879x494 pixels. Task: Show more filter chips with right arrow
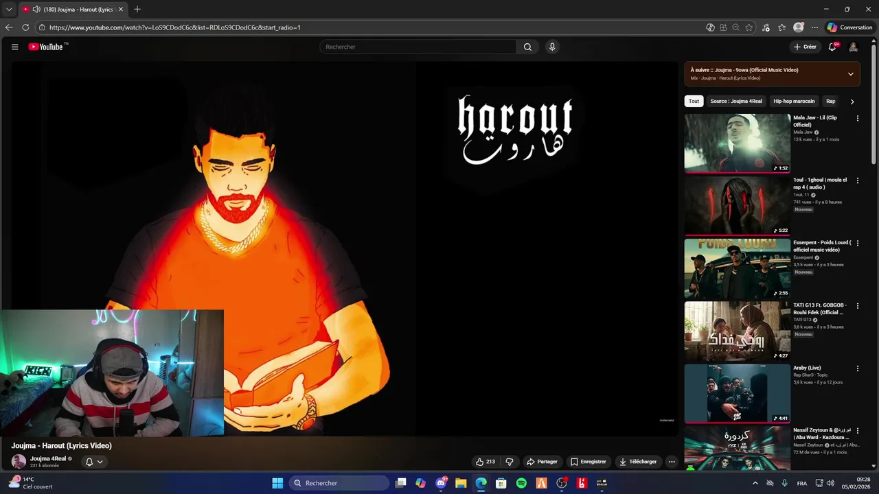click(x=852, y=102)
